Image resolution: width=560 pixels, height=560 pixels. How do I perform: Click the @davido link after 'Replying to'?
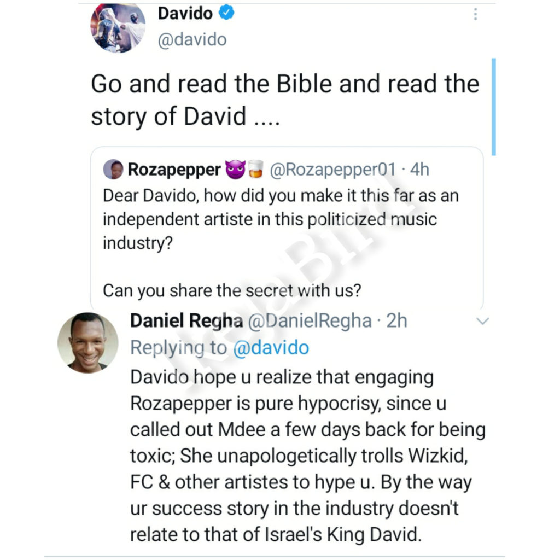coord(271,348)
